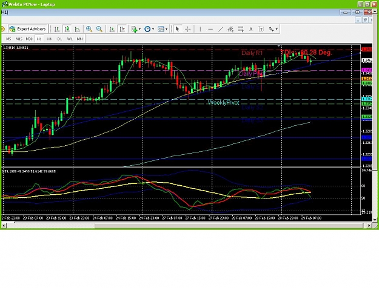379x288 pixels.
Task: Expand the templates dropdown arrow
Action: click(x=167, y=29)
